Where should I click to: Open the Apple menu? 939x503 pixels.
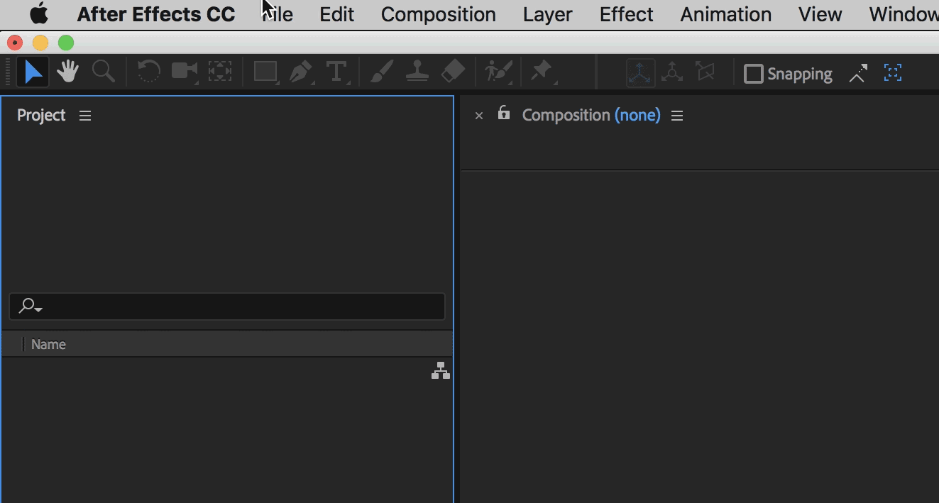tap(38, 14)
